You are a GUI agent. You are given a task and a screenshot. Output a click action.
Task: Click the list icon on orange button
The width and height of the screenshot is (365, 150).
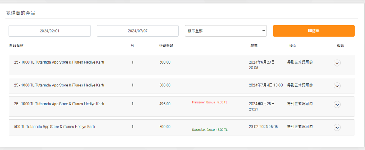310,31
